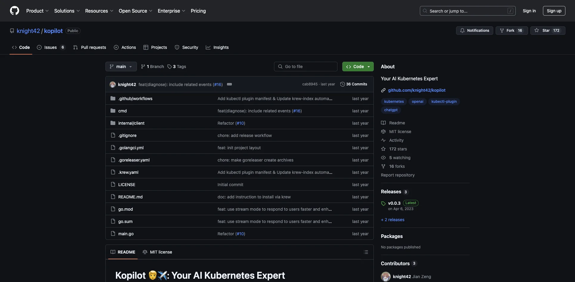Open the Projects tab
The height and width of the screenshot is (282, 575).
click(155, 47)
